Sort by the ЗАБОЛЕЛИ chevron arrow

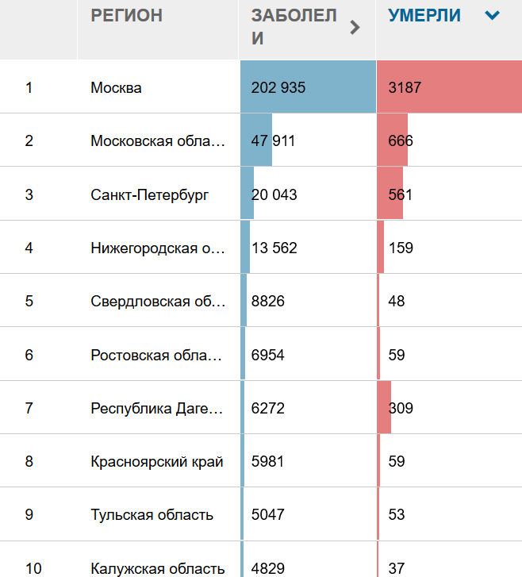point(355,28)
